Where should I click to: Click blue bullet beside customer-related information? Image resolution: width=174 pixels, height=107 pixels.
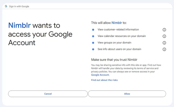(x=93, y=30)
